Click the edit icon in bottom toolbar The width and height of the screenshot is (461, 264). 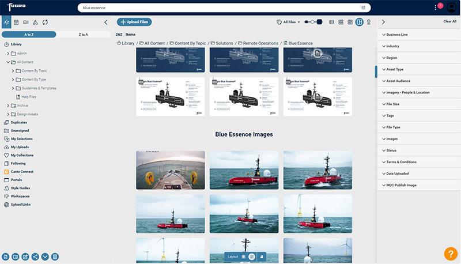25,257
